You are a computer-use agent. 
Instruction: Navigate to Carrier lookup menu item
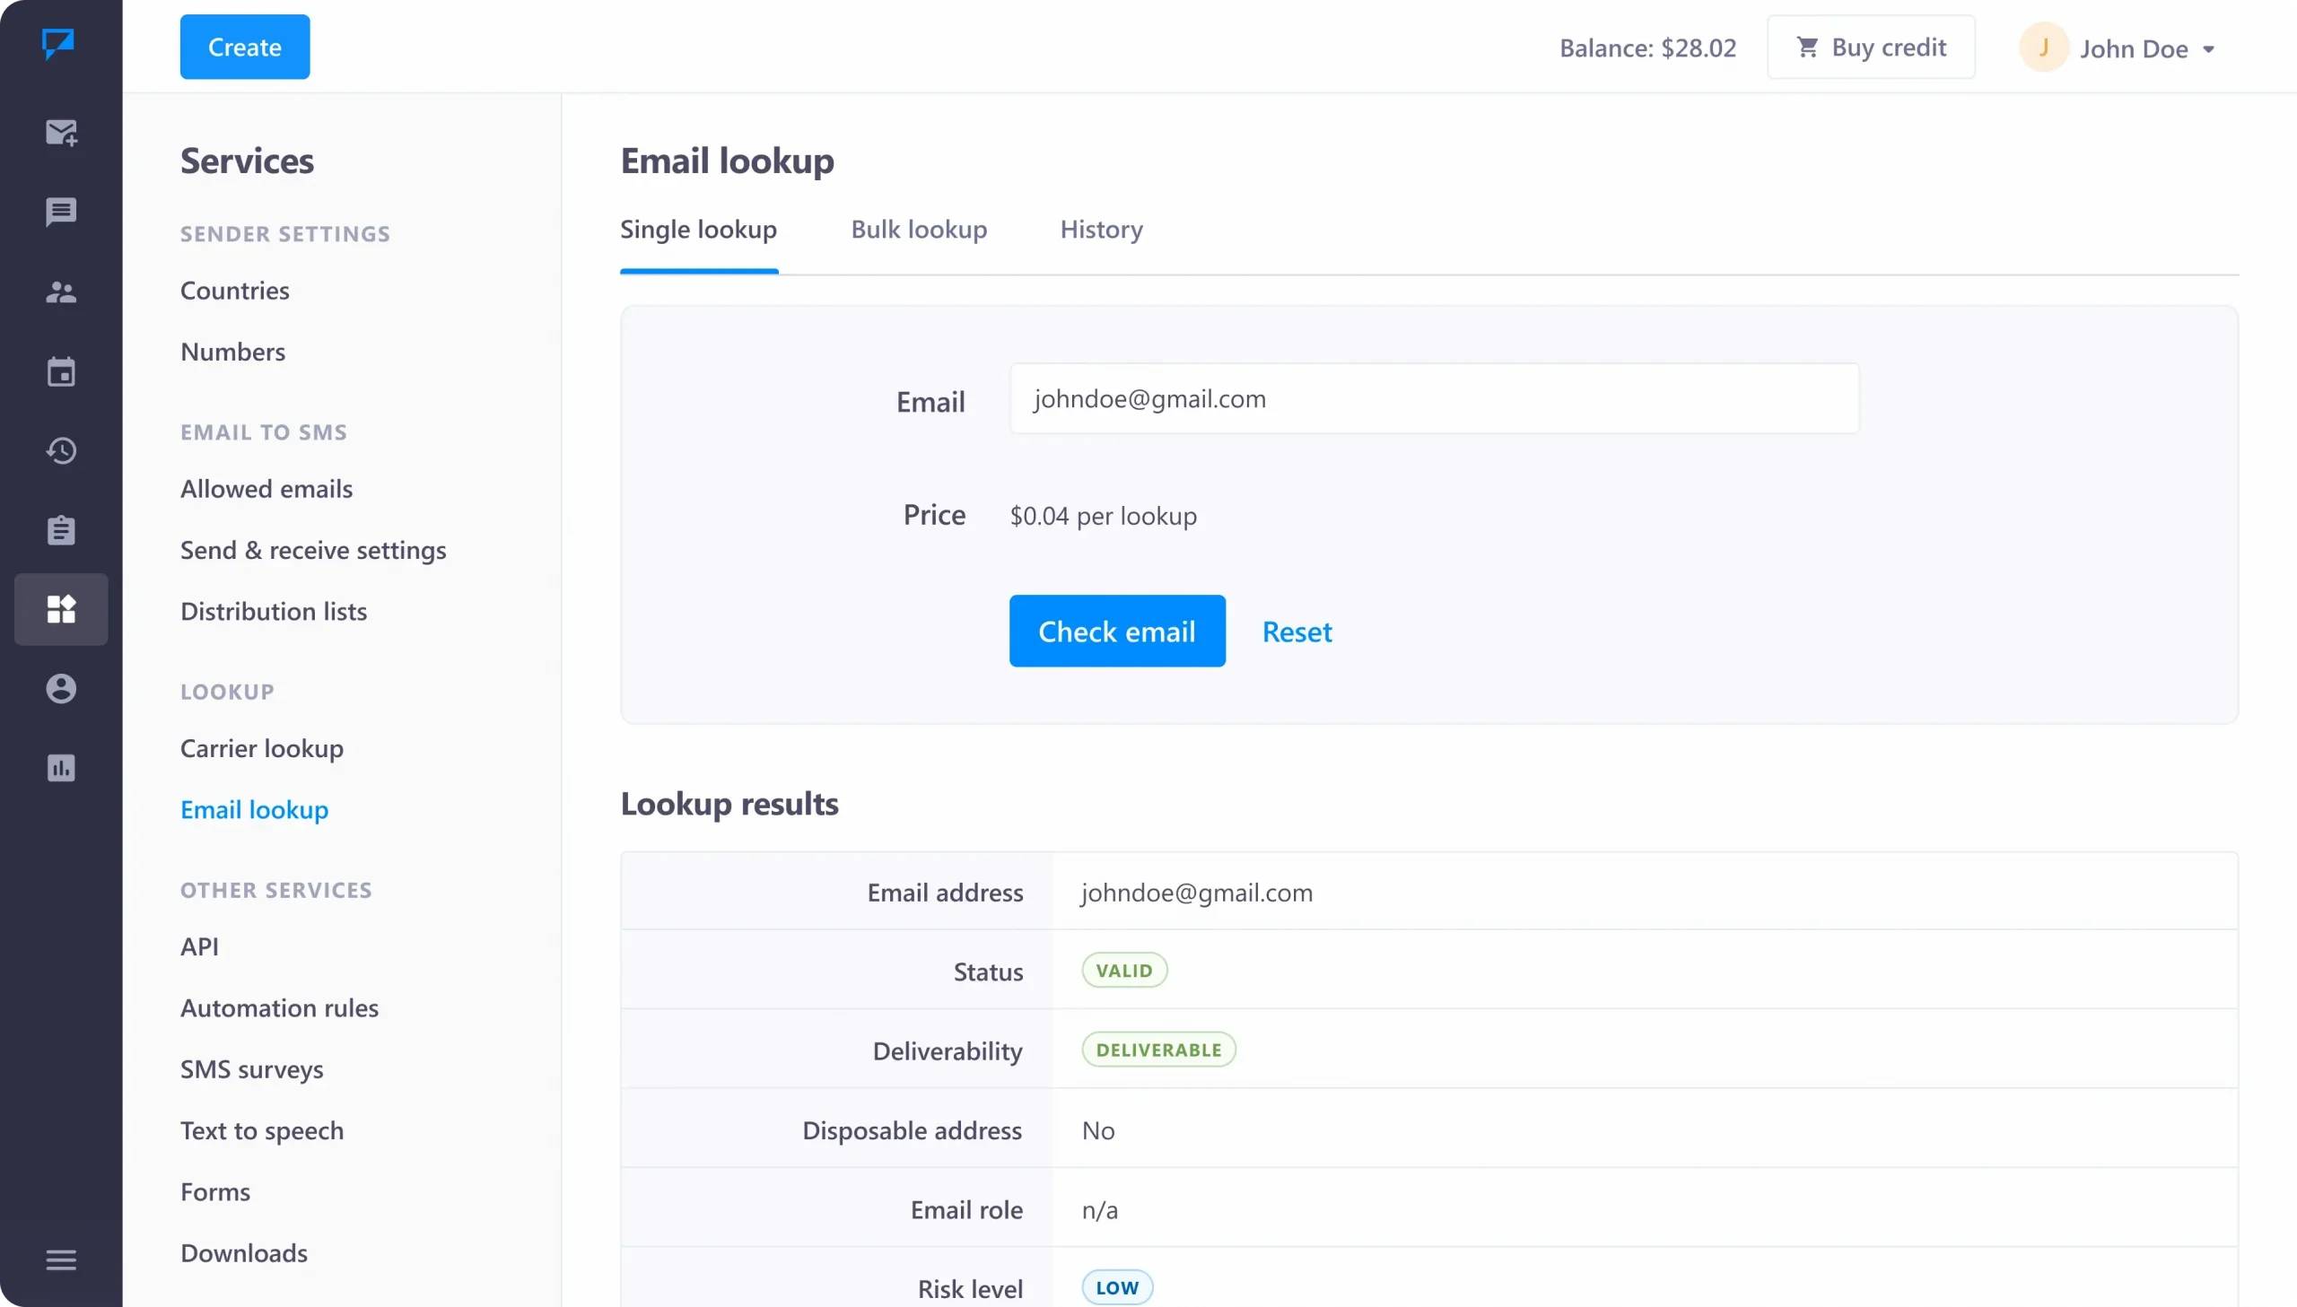click(262, 747)
